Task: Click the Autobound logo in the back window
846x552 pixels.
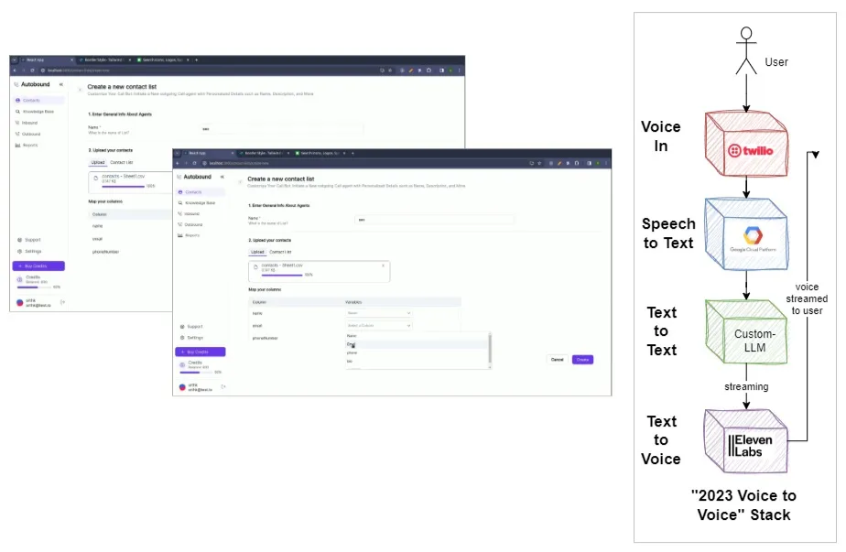Action: [32, 84]
